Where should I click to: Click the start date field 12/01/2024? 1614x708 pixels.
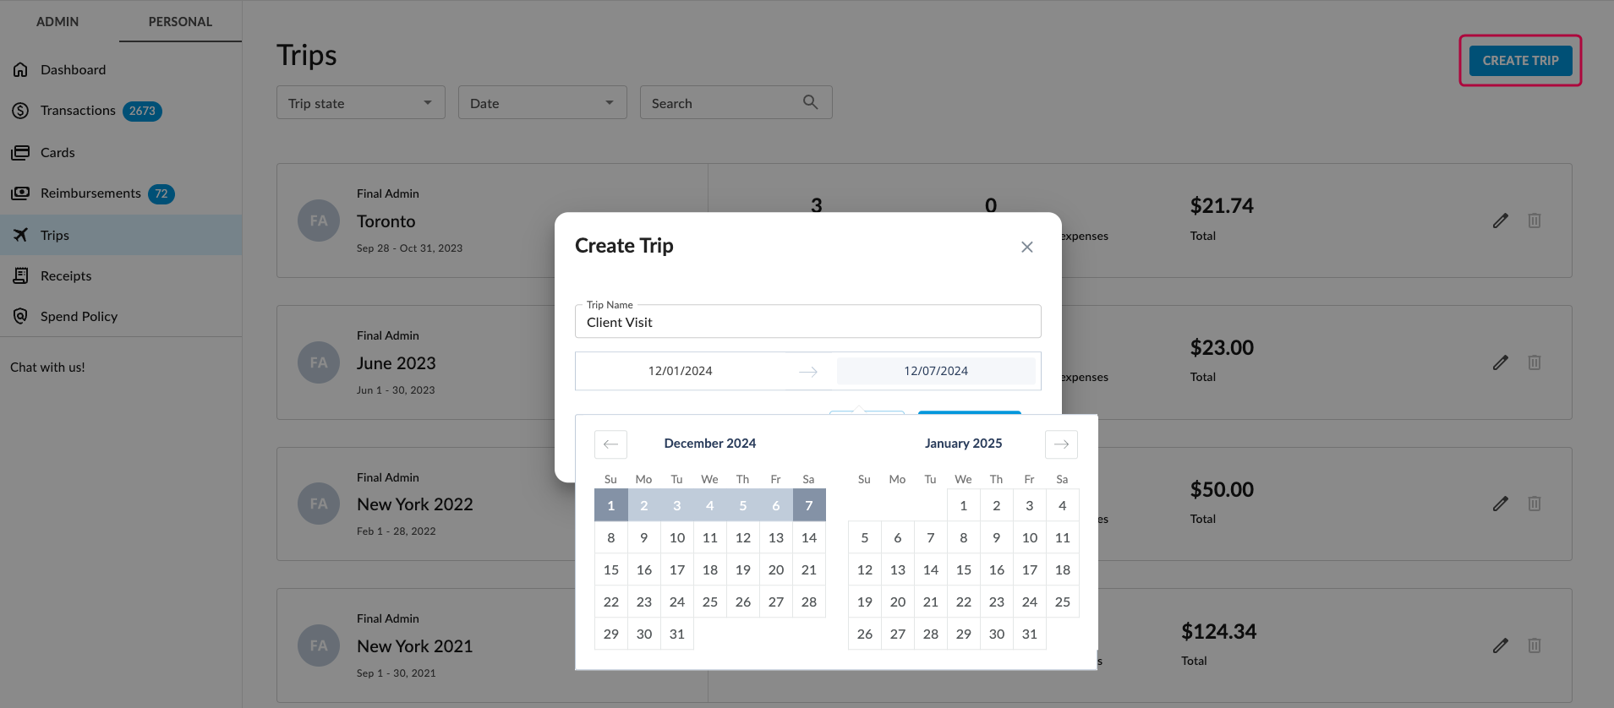point(680,371)
